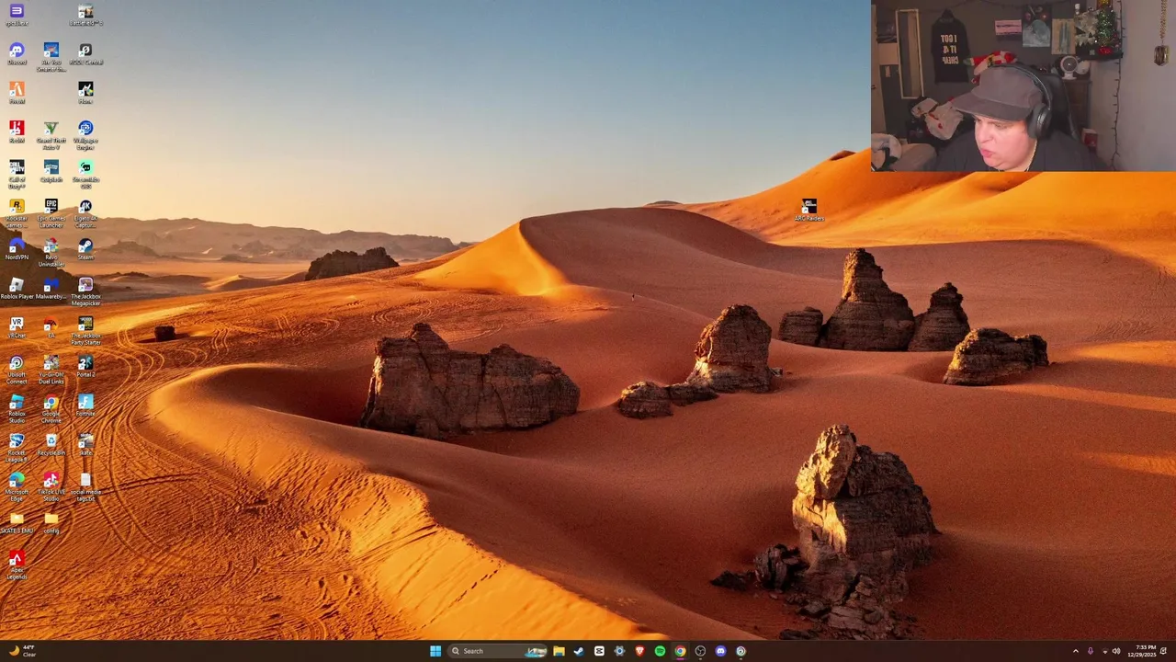The image size is (1176, 662).
Task: Open the Battlefield 6 desktop shortcut
Action: 85,16
